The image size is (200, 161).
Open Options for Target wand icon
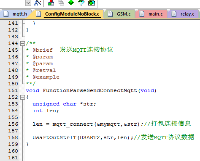click(x=38, y=3)
